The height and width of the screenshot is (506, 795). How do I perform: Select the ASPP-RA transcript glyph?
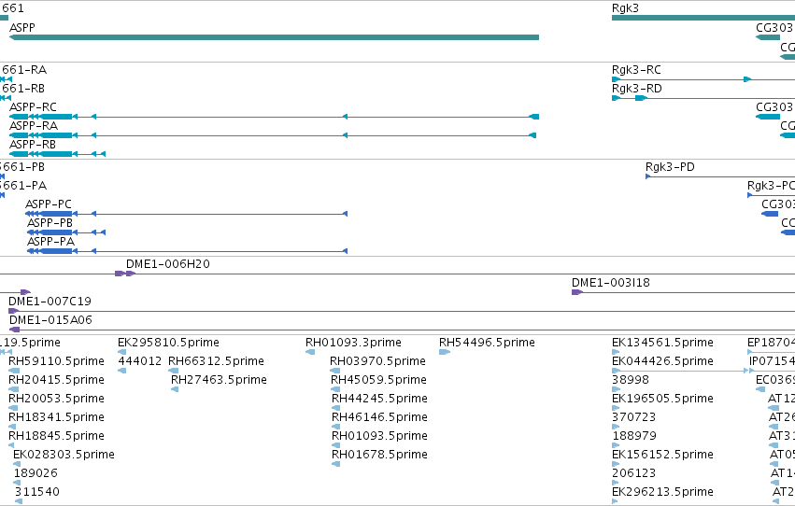coord(273,135)
